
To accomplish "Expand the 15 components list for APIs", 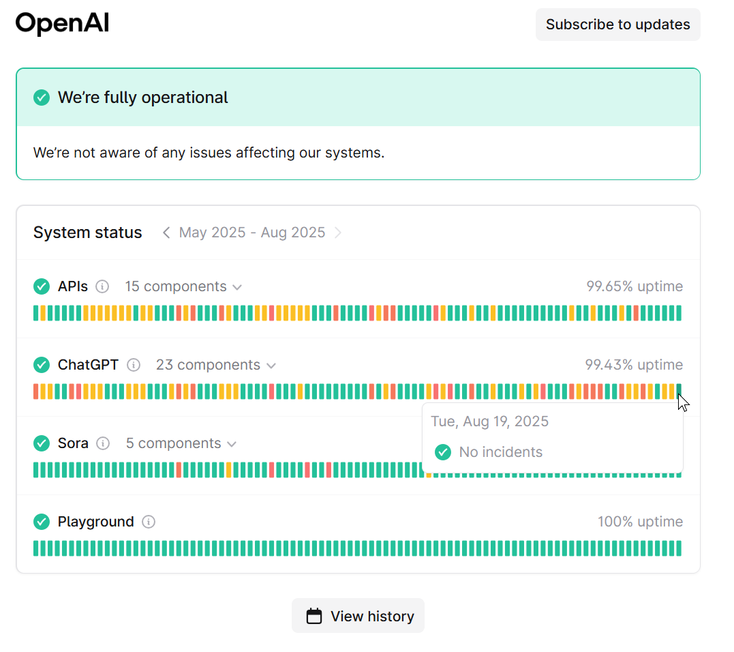I will click(183, 286).
